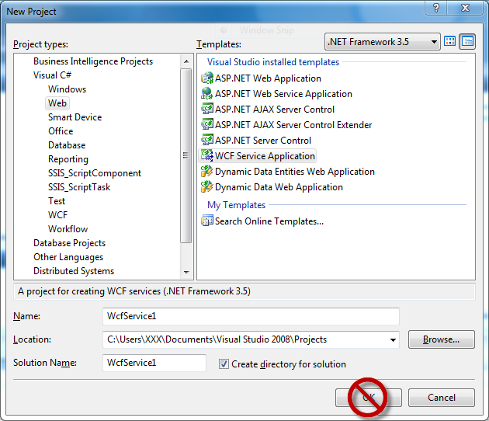Click the Name input field
The width and height of the screenshot is (489, 421).
(x=251, y=316)
